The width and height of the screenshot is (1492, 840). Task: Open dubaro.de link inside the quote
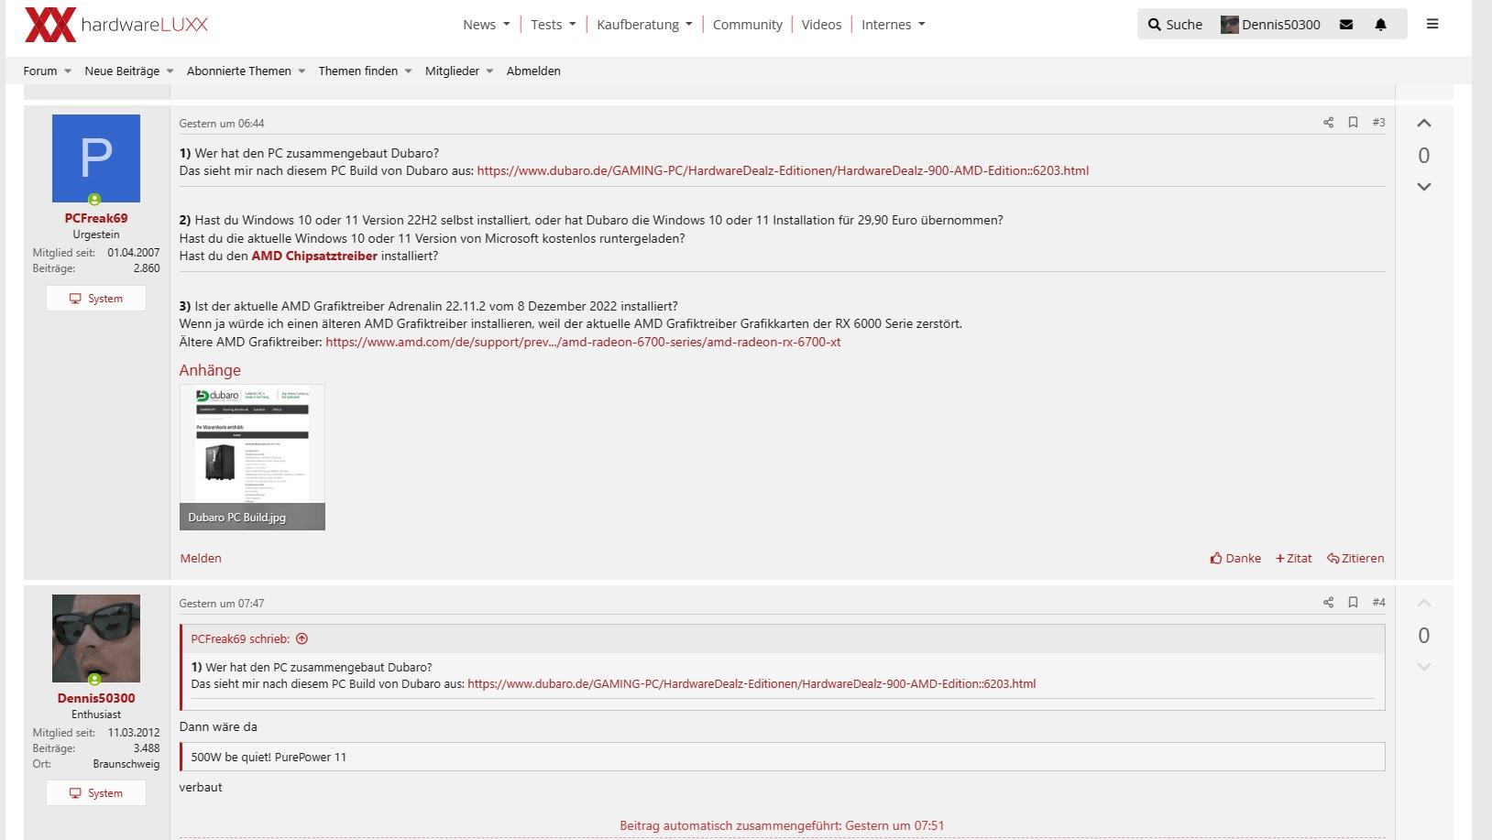(x=751, y=683)
